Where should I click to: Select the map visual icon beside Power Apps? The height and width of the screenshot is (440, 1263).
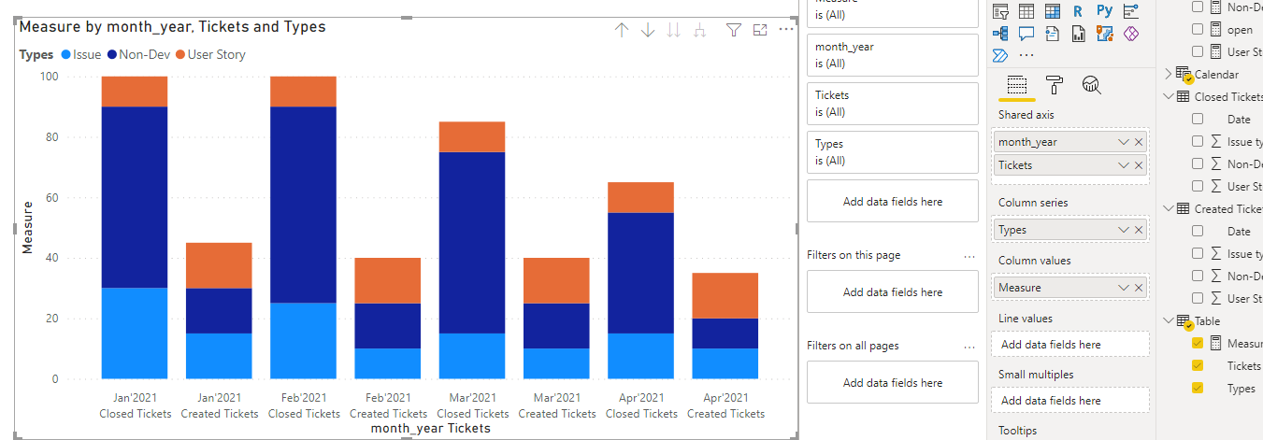1104,35
